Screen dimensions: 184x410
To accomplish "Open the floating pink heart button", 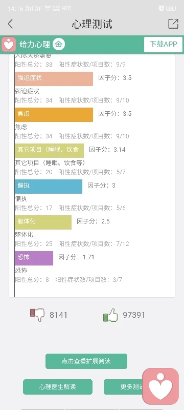I will (x=160, y=386).
